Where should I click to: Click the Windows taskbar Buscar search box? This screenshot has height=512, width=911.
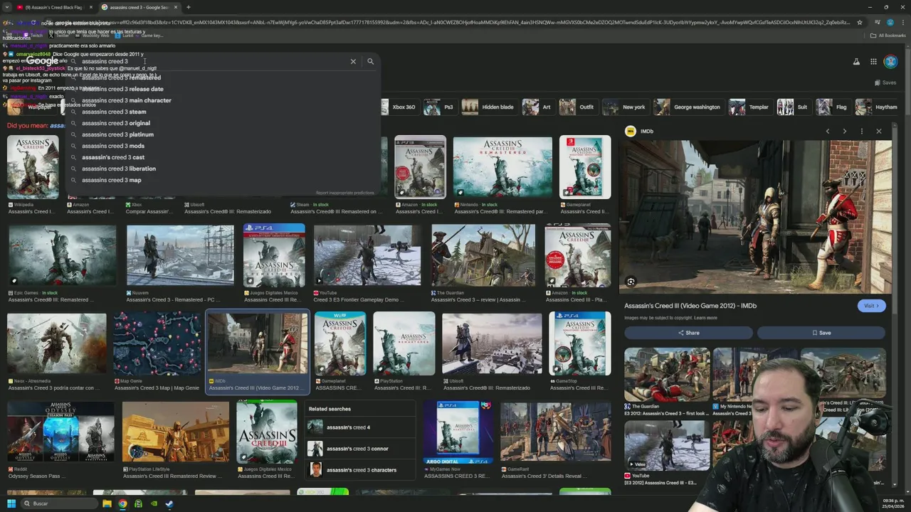tap(58, 503)
